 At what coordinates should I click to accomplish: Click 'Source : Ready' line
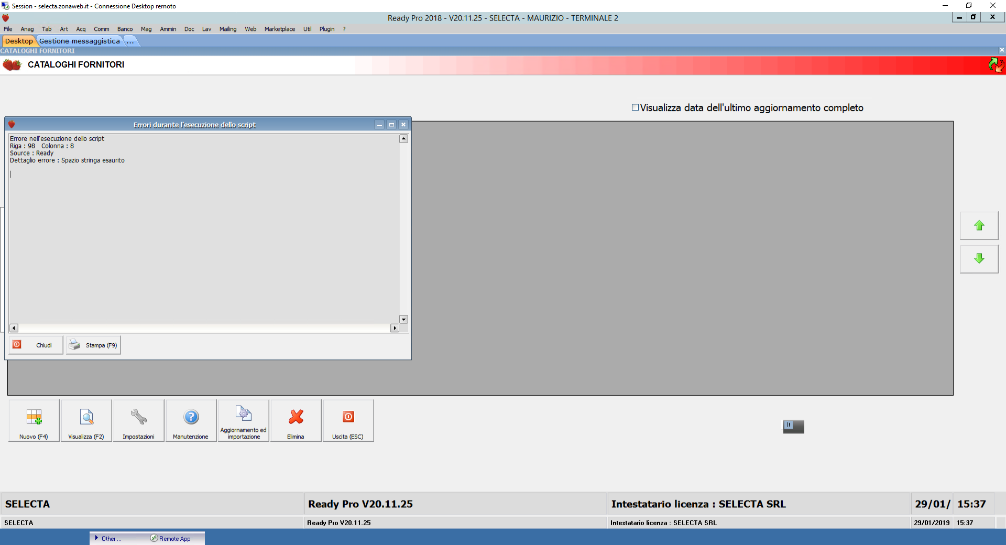click(x=31, y=153)
